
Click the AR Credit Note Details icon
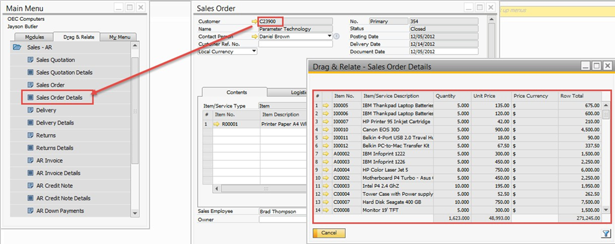pos(30,198)
